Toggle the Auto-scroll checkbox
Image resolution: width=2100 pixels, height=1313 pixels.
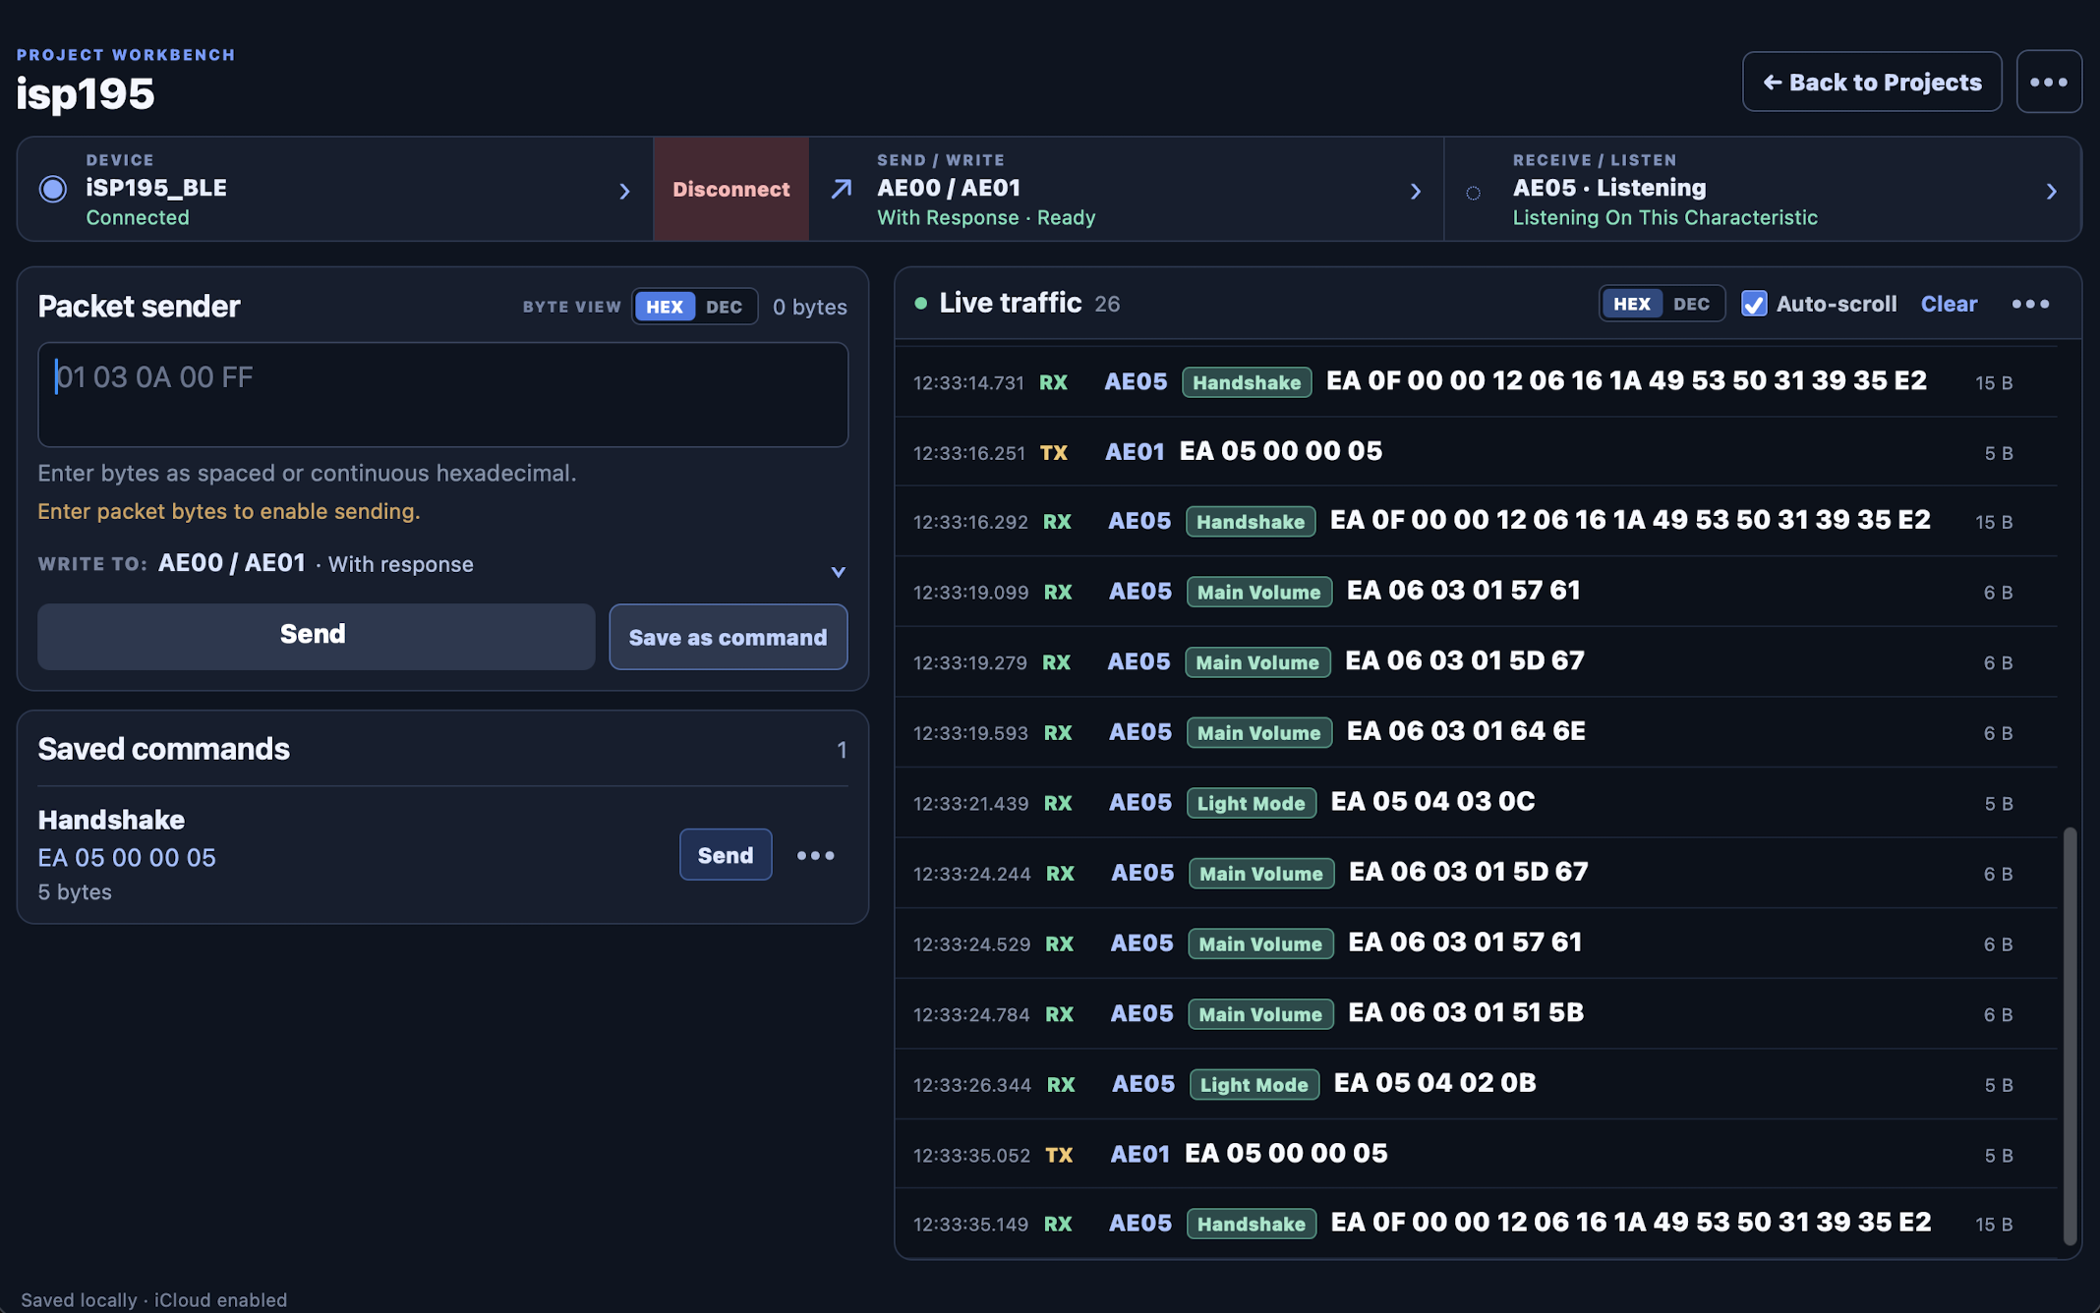click(x=1753, y=304)
